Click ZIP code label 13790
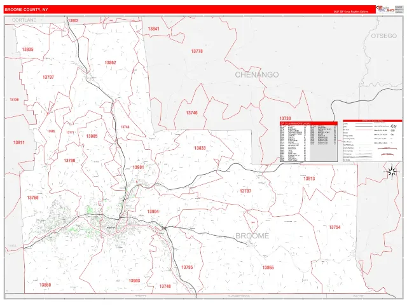This screenshot has width=407, height=305. coord(69,161)
